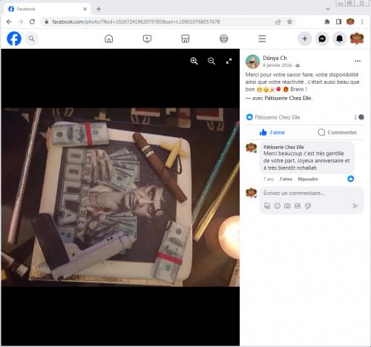Attach a photo to the comment
Screen dimensions: 371x347
(287, 206)
